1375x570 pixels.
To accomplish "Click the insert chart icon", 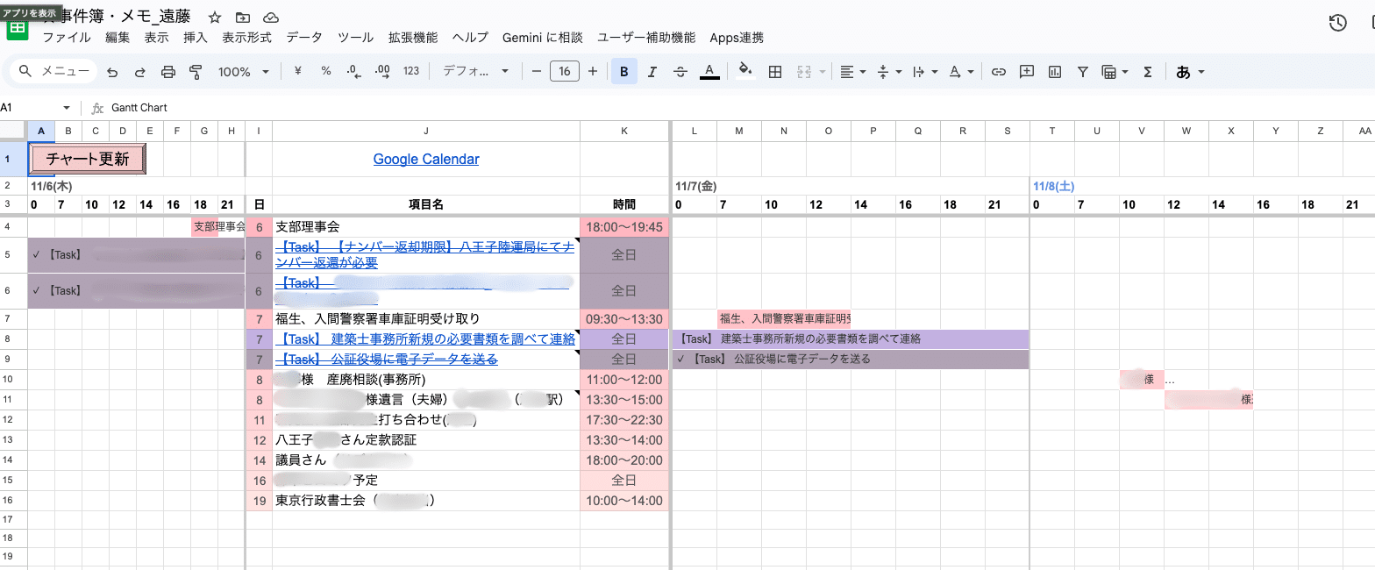I will (x=1055, y=72).
